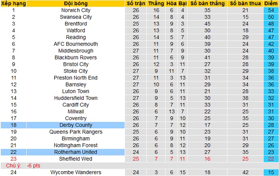
Task: Click the Xếp hạng column header
Action: (x=13, y=4)
